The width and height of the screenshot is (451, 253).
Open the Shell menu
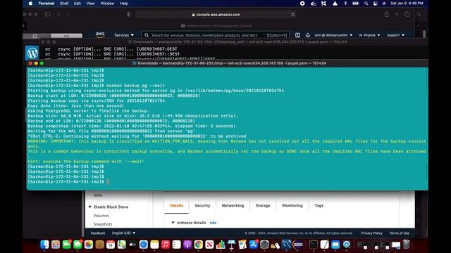(x=64, y=4)
